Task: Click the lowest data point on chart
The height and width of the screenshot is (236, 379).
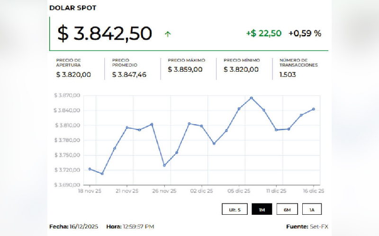Action: point(102,174)
